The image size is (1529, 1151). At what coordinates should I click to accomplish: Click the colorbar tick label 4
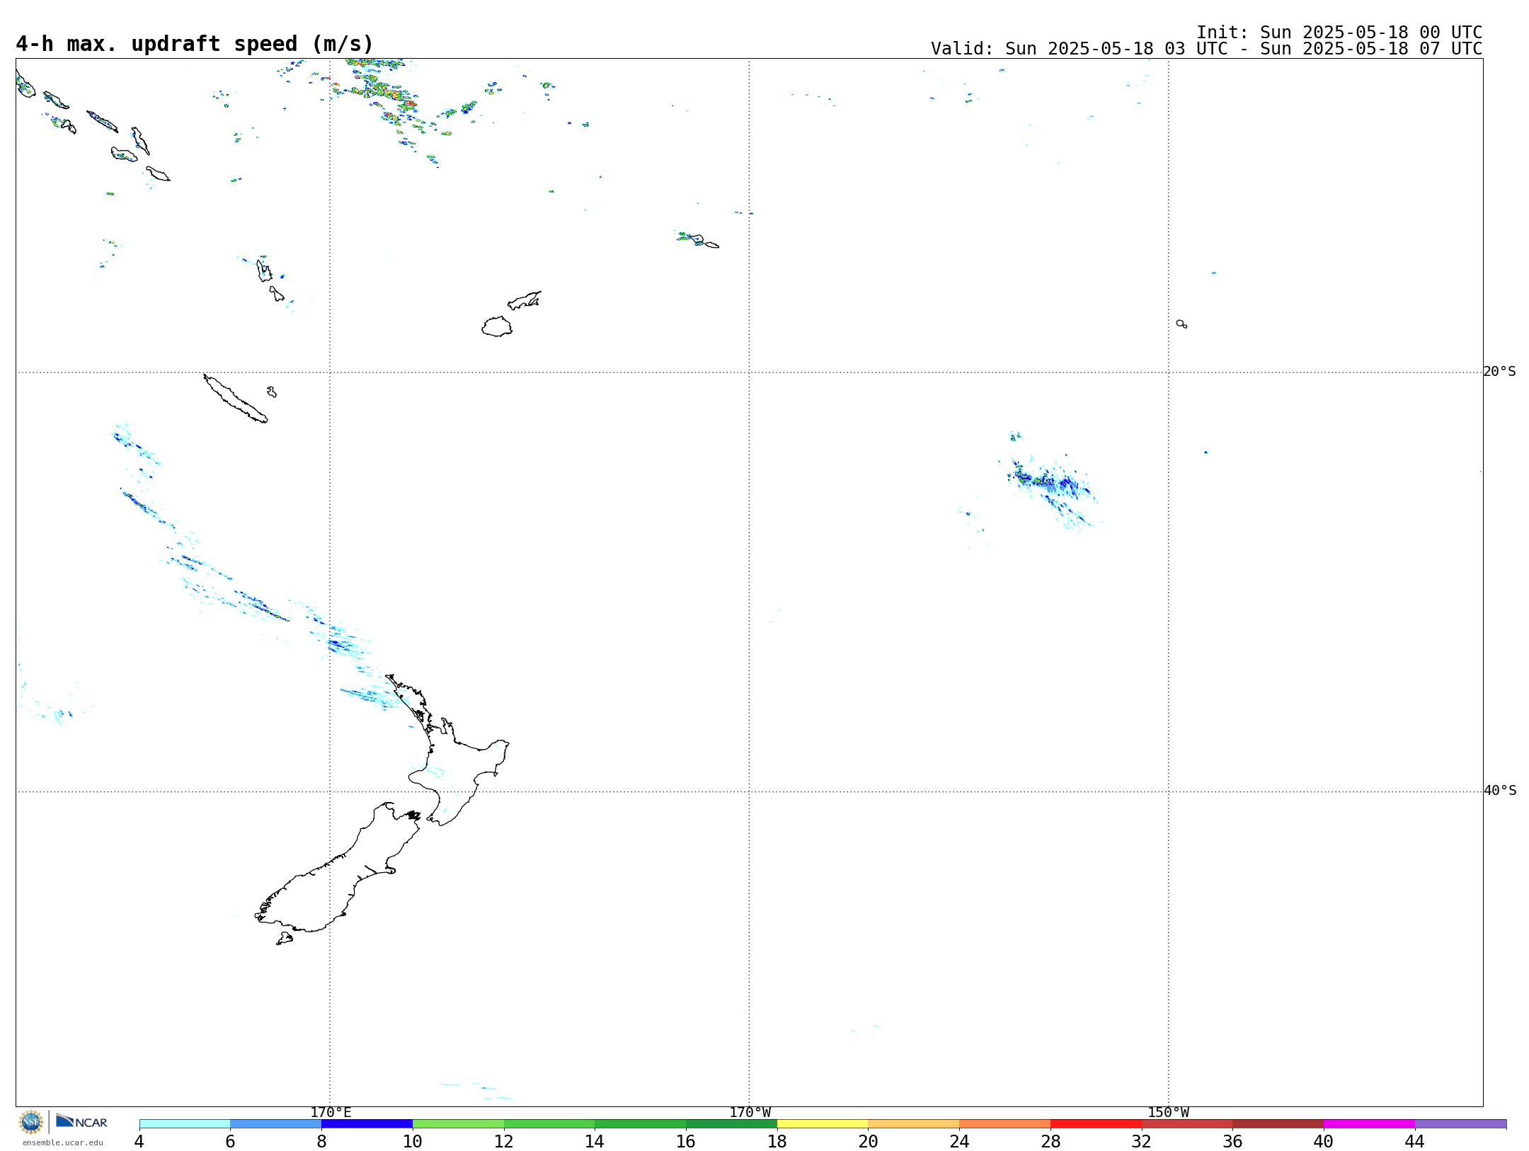tap(139, 1141)
